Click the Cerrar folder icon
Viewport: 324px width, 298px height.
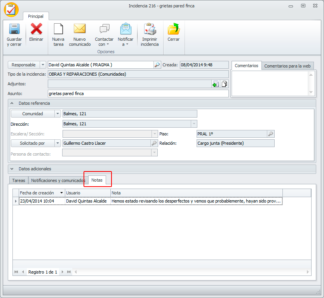pos(174,29)
